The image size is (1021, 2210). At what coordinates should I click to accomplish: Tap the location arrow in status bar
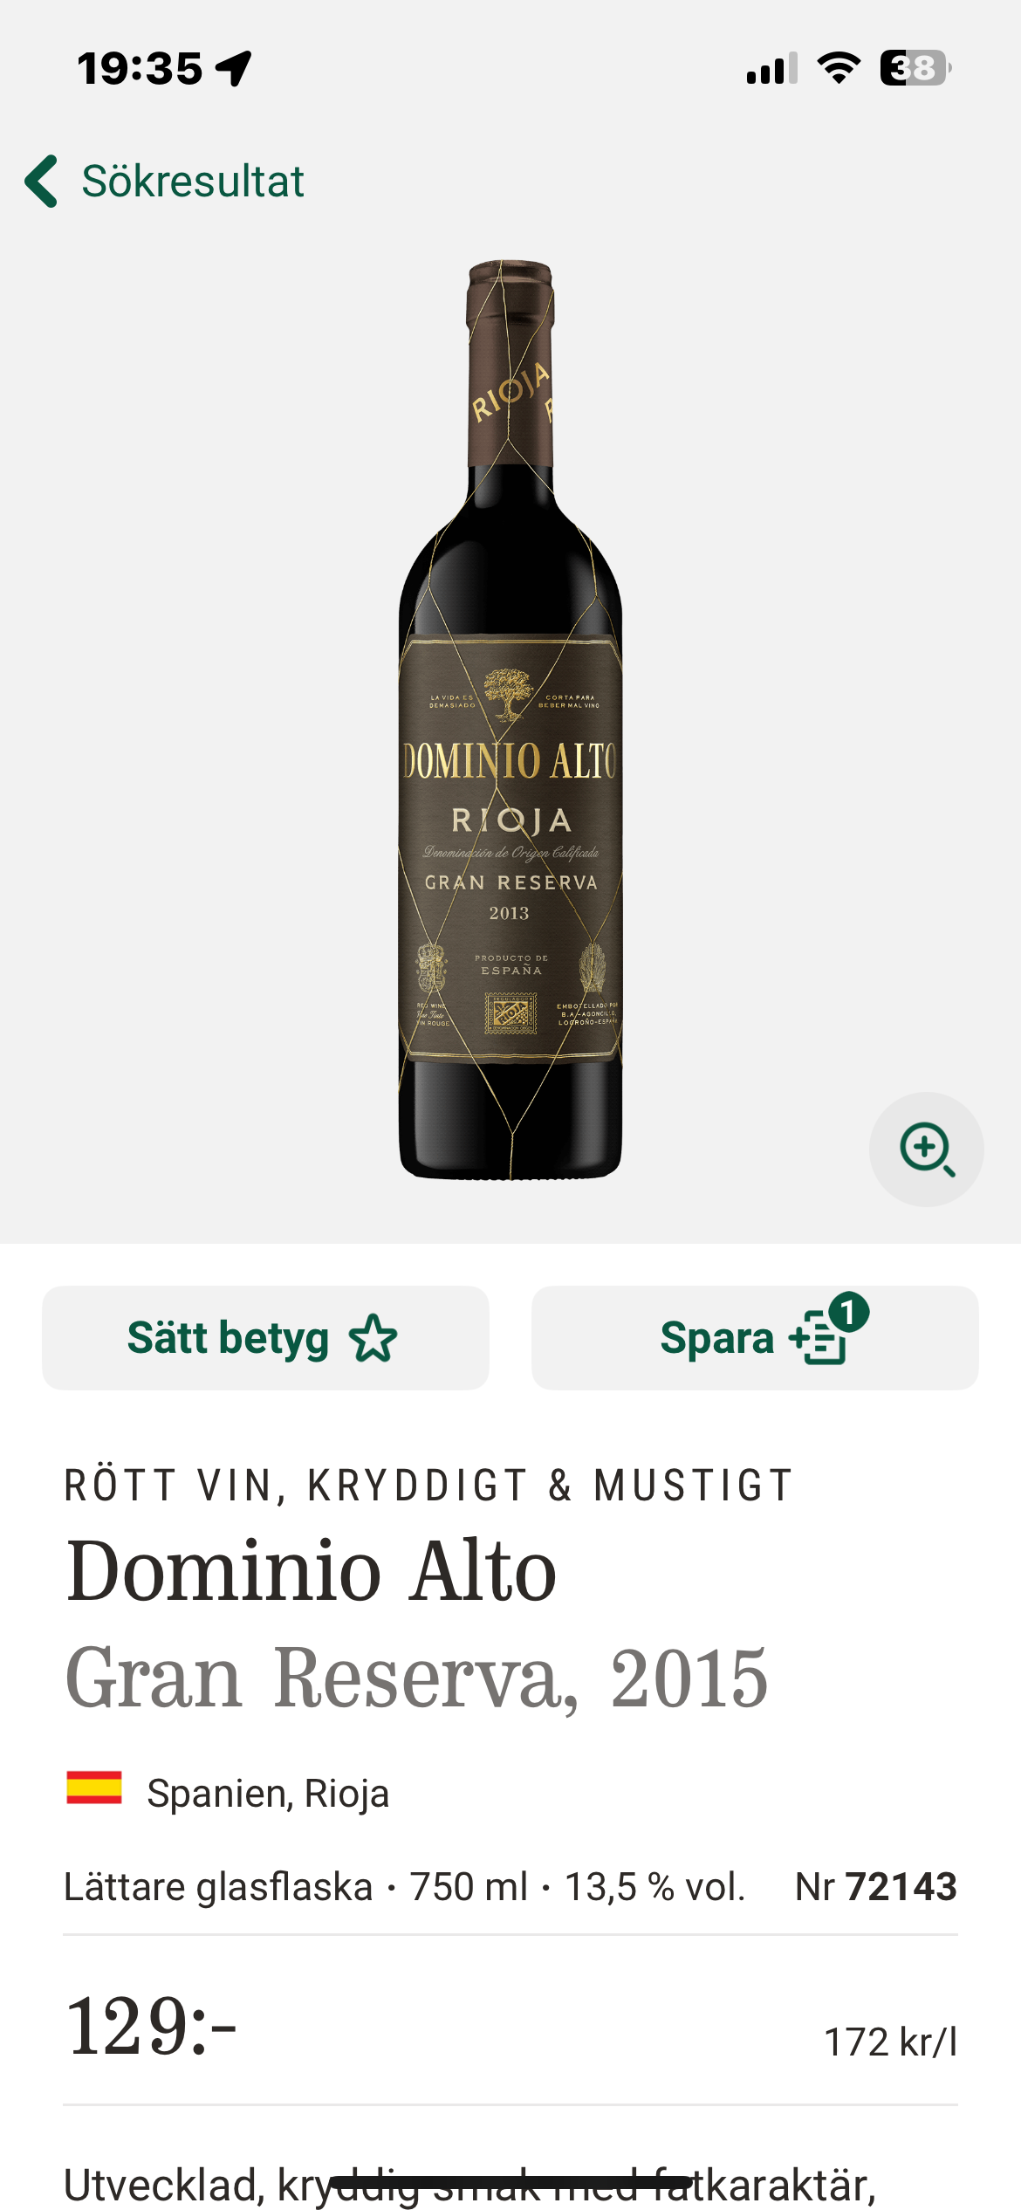[234, 68]
